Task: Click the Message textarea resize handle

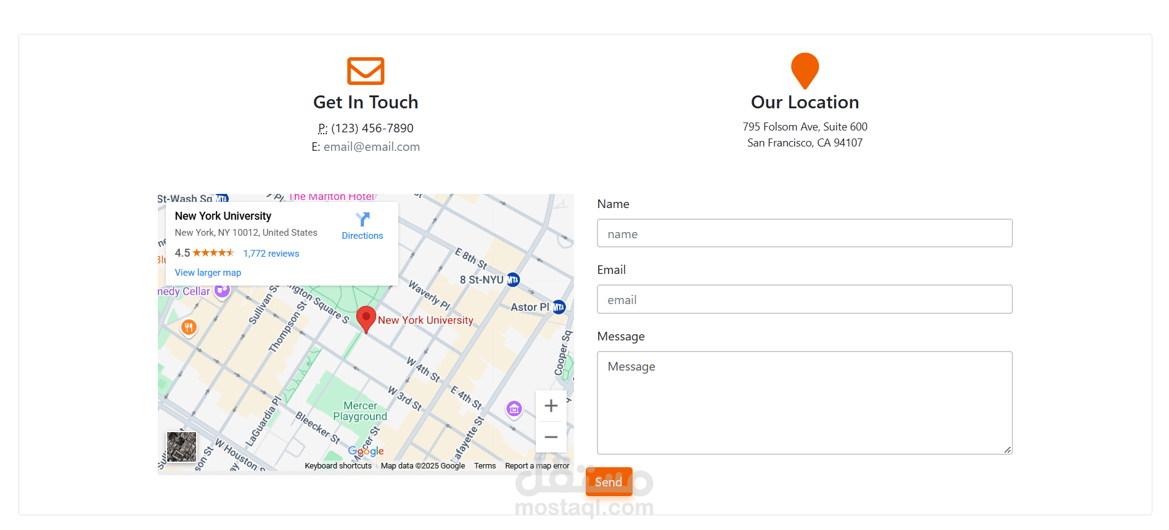Action: pyautogui.click(x=1007, y=449)
